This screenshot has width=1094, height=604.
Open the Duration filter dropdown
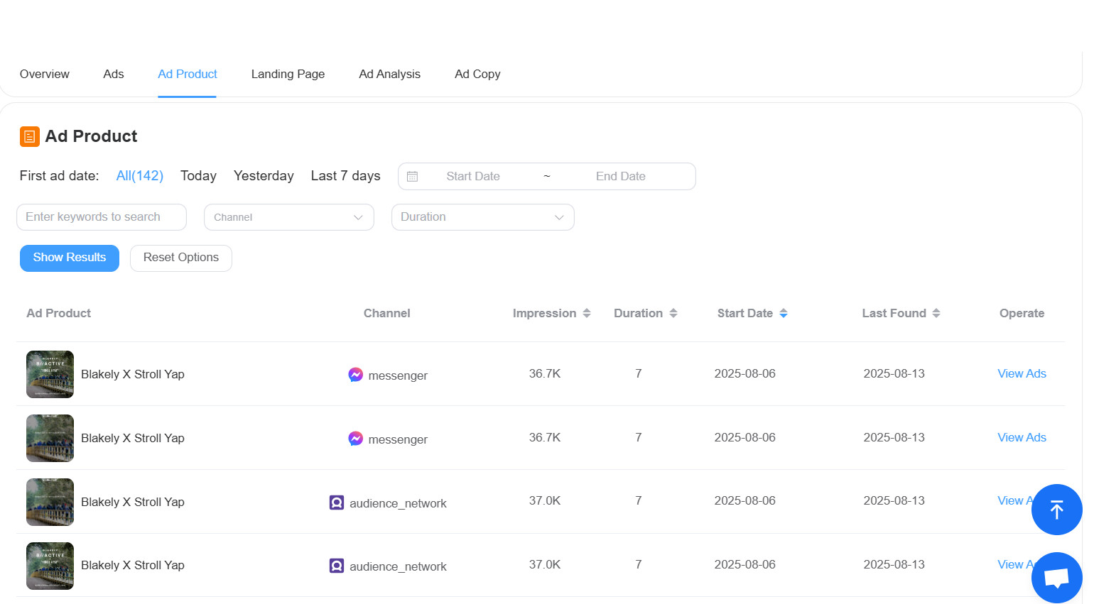click(482, 217)
